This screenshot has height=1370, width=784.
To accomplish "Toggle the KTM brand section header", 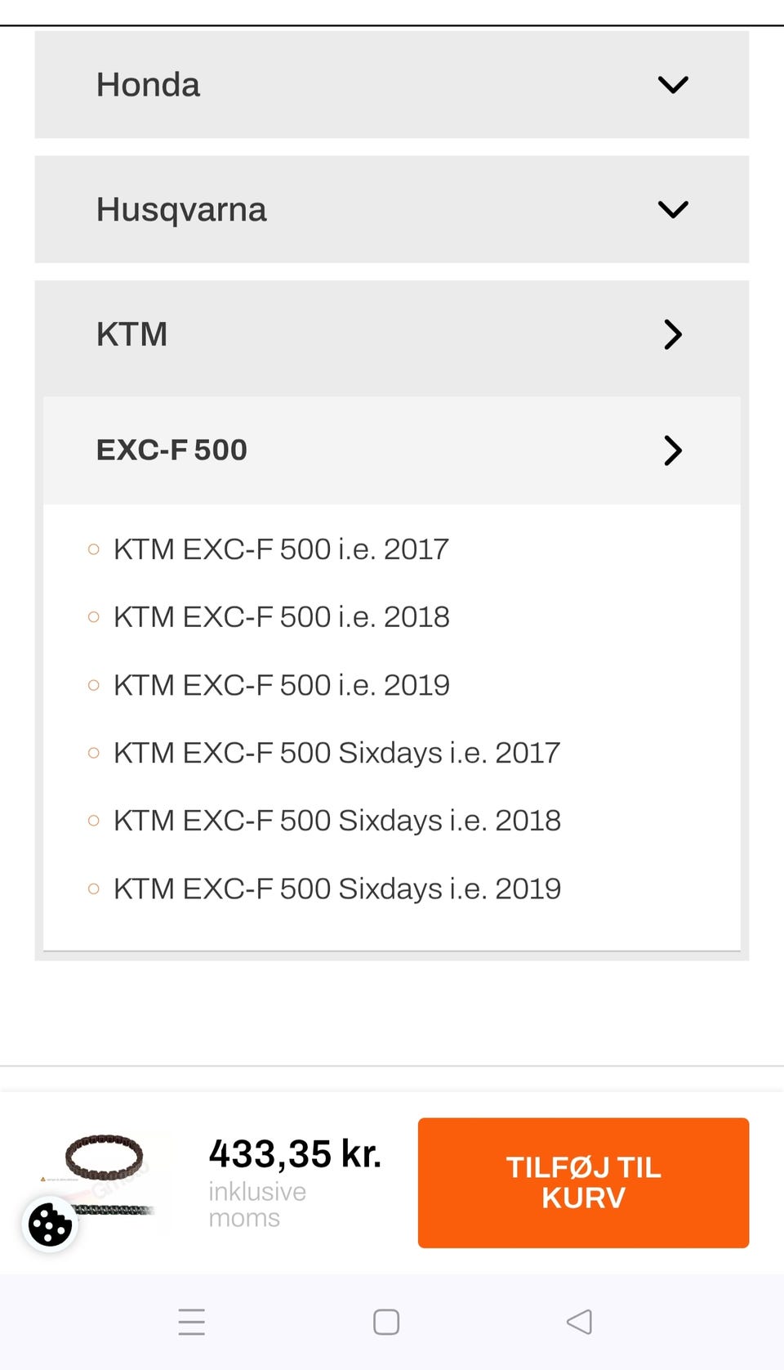I will [x=132, y=334].
